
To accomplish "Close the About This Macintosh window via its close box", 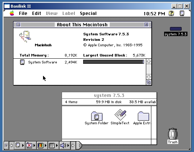I will tap(18, 25).
